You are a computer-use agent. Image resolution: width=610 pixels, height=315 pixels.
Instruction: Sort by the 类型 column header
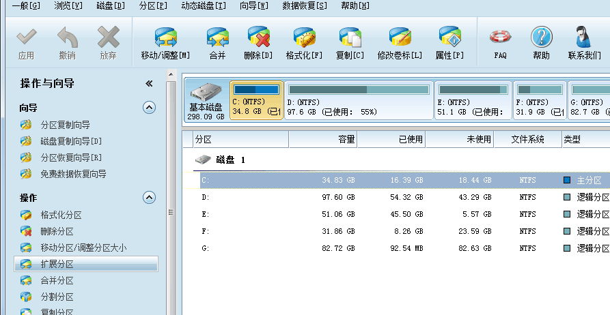pyautogui.click(x=586, y=140)
